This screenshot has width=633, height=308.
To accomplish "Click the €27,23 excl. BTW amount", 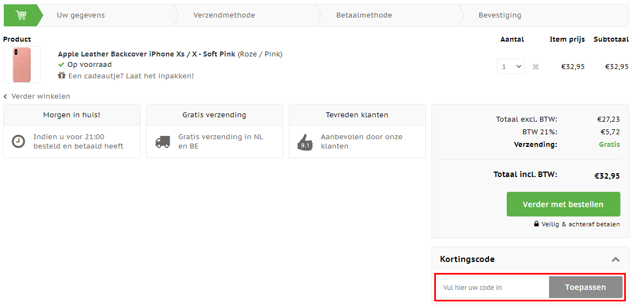I will point(608,119).
